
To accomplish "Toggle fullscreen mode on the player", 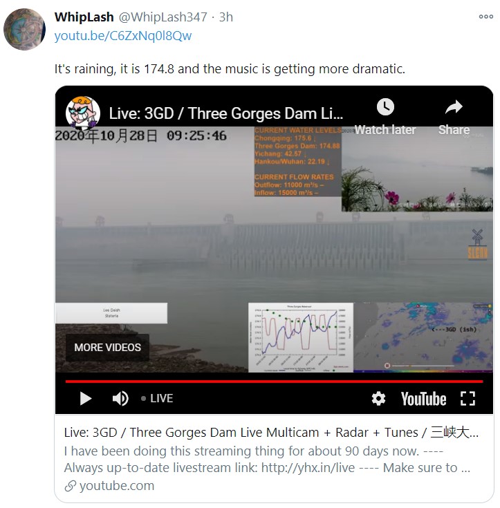I will (468, 399).
